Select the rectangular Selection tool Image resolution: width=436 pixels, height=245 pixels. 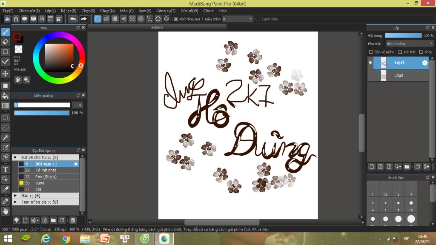coord(5,118)
